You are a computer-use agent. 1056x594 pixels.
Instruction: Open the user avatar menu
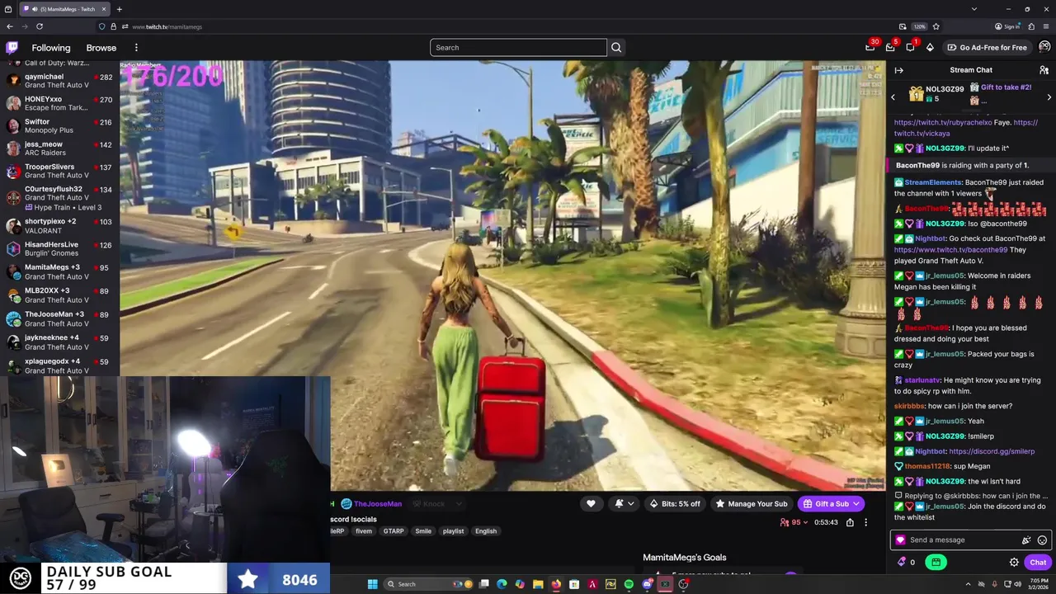coord(1044,47)
